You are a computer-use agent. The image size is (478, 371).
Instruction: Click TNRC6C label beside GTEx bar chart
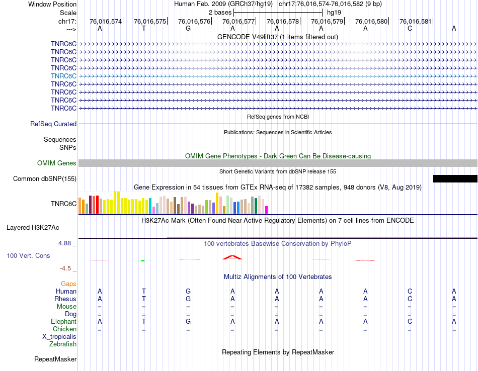coord(64,204)
